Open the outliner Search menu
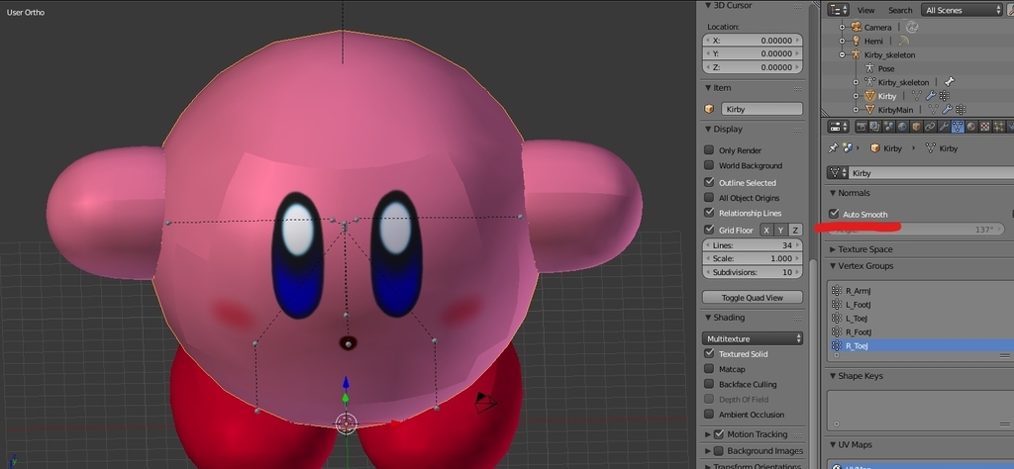This screenshot has height=469, width=1014. click(900, 10)
